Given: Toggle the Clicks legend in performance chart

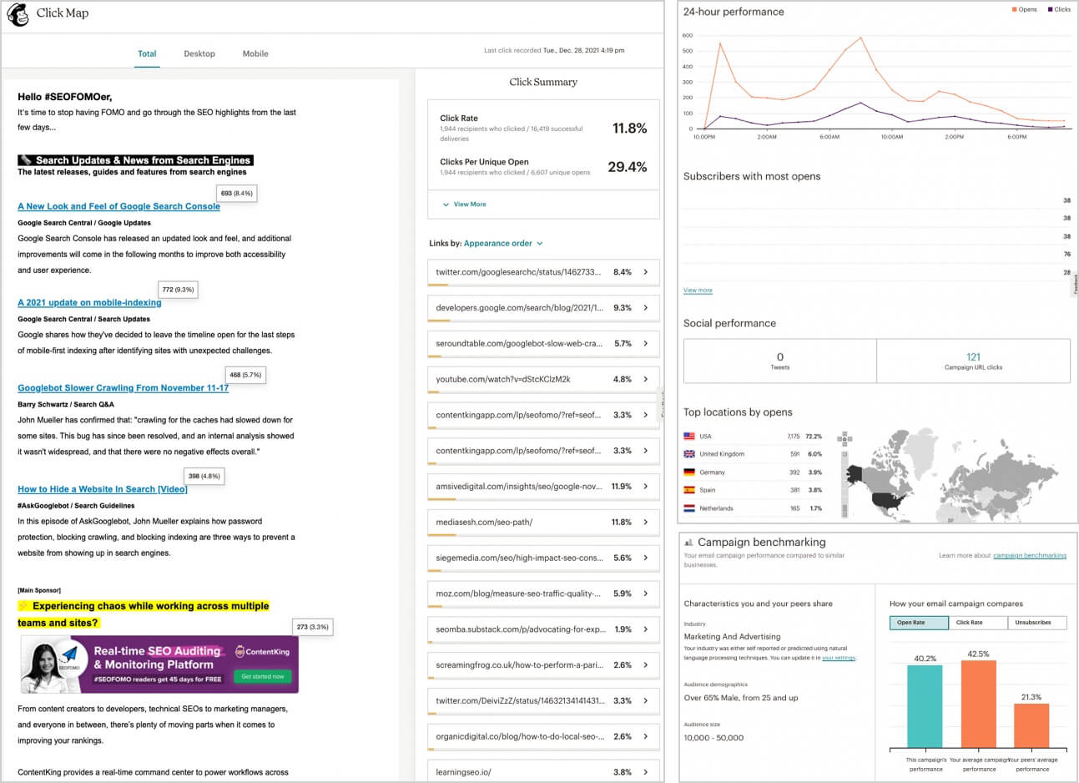Looking at the screenshot, I should pos(1059,9).
